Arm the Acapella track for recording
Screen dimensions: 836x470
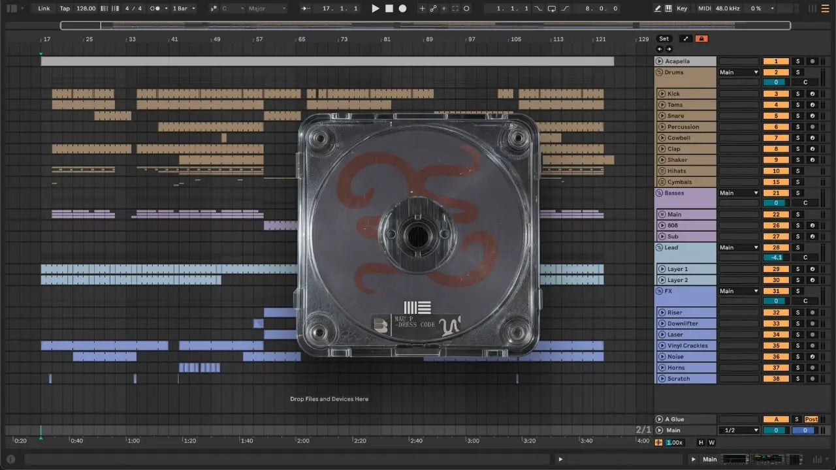[812, 61]
